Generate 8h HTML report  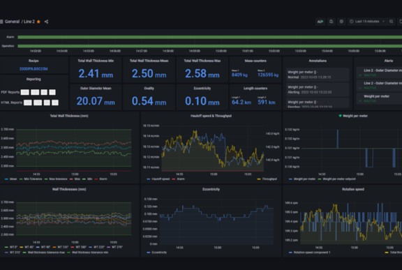click(x=47, y=103)
